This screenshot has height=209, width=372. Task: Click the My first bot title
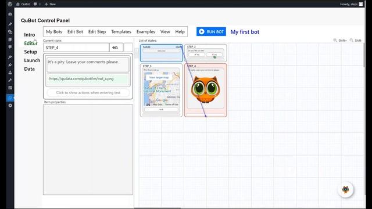pyautogui.click(x=245, y=32)
